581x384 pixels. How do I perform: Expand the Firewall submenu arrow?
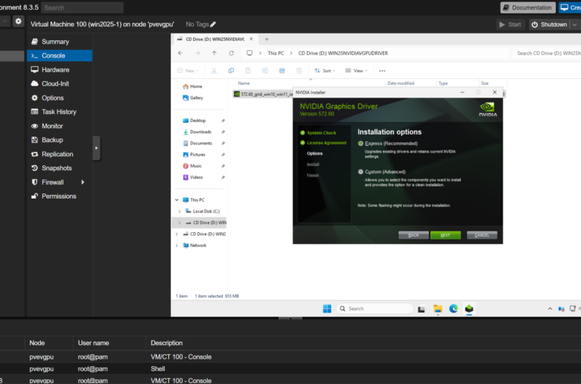83,182
